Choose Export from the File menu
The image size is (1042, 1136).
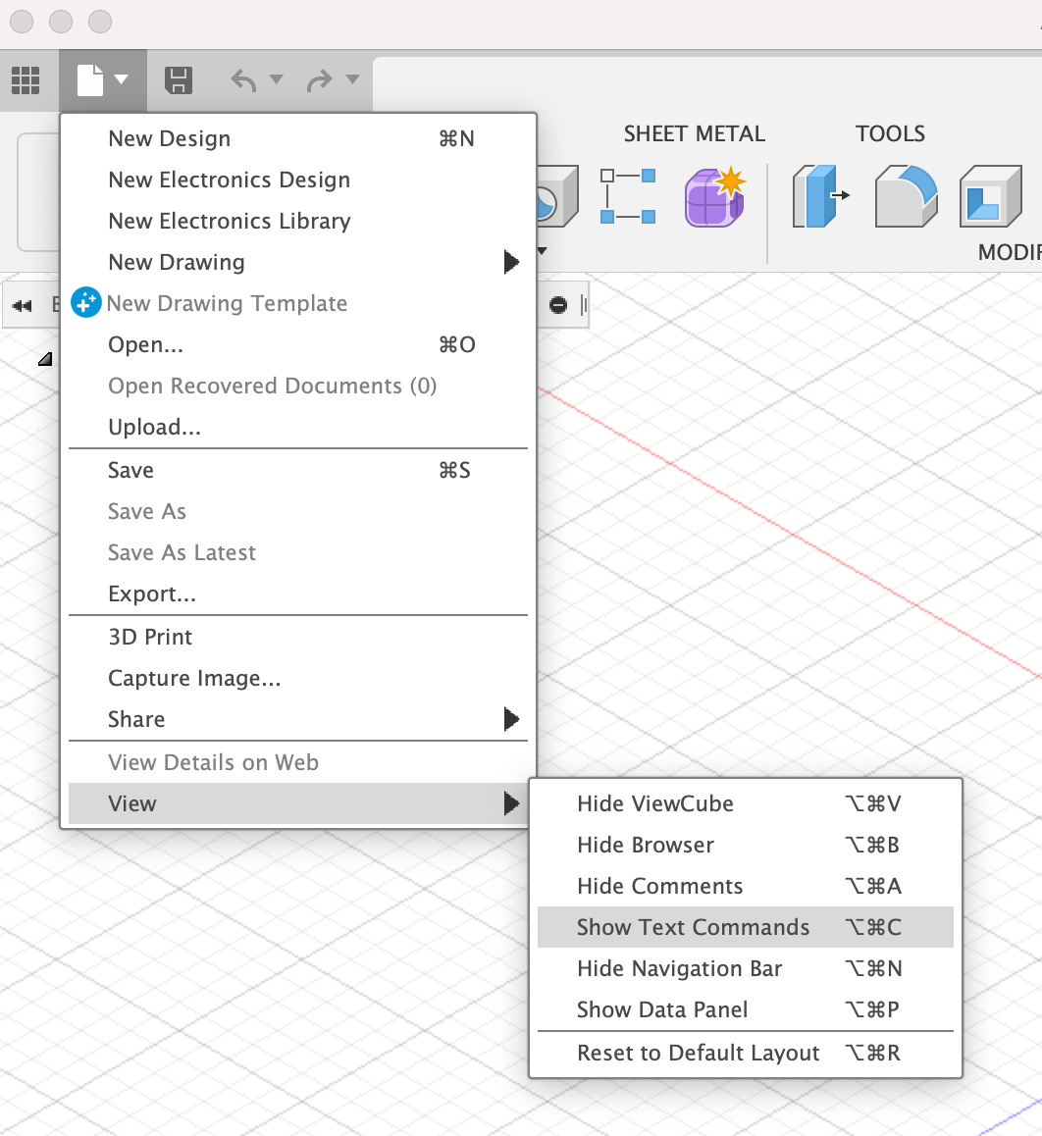pyautogui.click(x=152, y=594)
